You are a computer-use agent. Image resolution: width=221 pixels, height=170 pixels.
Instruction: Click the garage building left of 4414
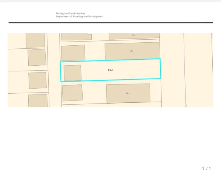pos(73,53)
